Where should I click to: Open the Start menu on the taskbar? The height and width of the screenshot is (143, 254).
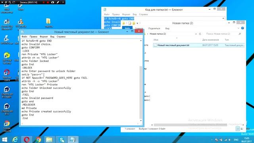[4, 139]
